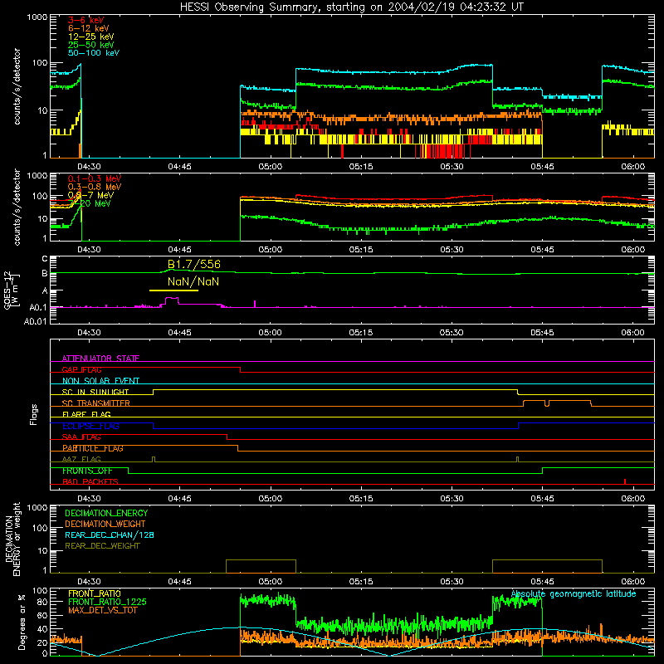The width and height of the screenshot is (664, 664).
Task: Select the cyan '50-100 keV' legend entry
Action: [x=94, y=53]
